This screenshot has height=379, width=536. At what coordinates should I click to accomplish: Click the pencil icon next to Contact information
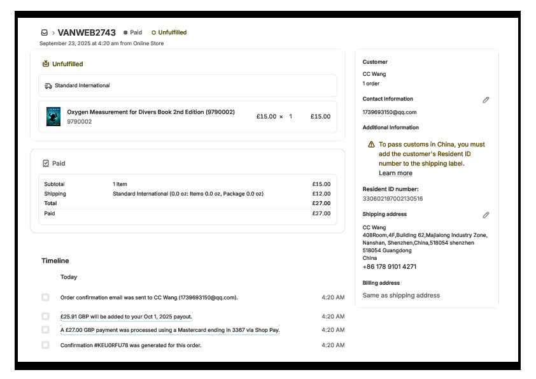[486, 100]
